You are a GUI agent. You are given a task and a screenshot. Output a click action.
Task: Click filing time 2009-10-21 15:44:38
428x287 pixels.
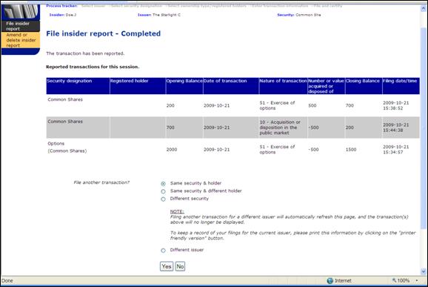(x=396, y=128)
